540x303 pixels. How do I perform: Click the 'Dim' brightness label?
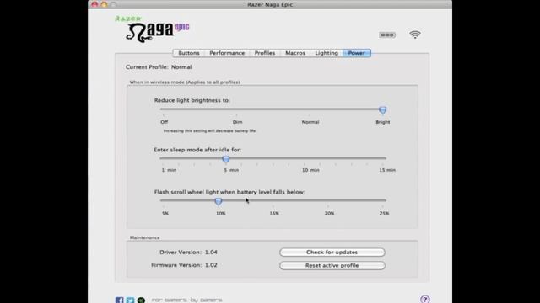click(237, 122)
